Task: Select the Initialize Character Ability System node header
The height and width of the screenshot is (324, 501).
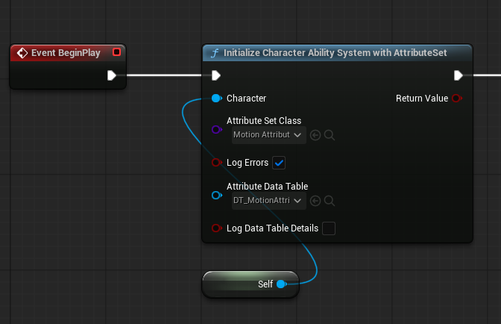Action: click(x=337, y=53)
